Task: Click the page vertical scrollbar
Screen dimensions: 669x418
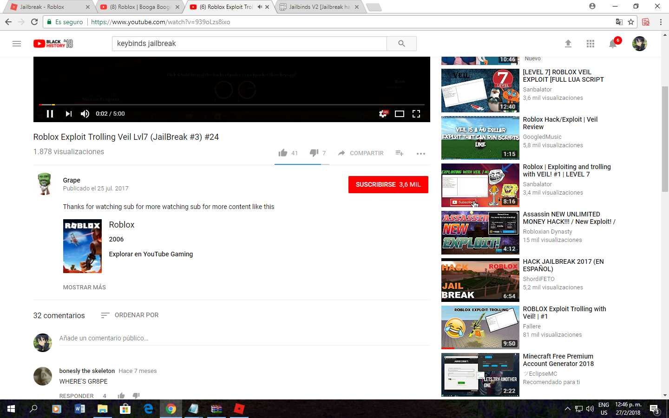Action: tap(665, 139)
